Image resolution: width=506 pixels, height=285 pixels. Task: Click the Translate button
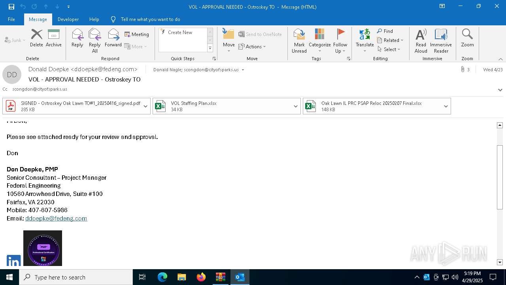click(x=364, y=41)
